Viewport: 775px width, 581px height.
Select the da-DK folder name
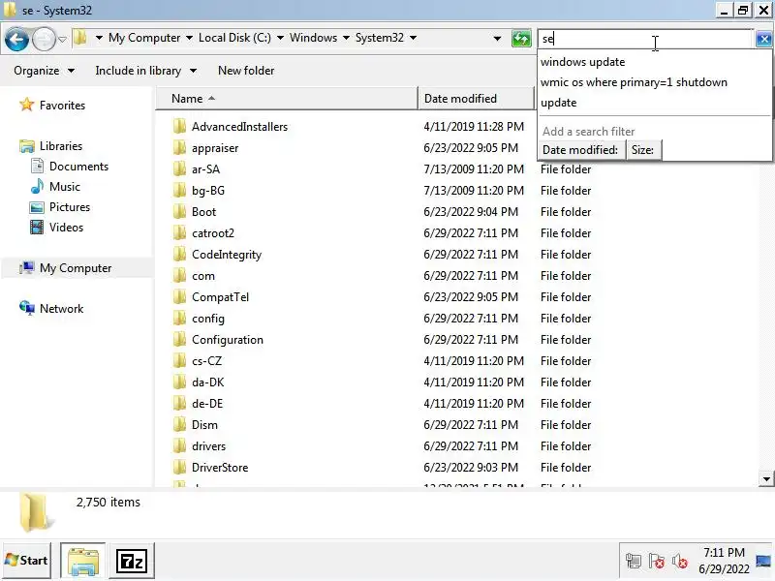click(x=207, y=382)
